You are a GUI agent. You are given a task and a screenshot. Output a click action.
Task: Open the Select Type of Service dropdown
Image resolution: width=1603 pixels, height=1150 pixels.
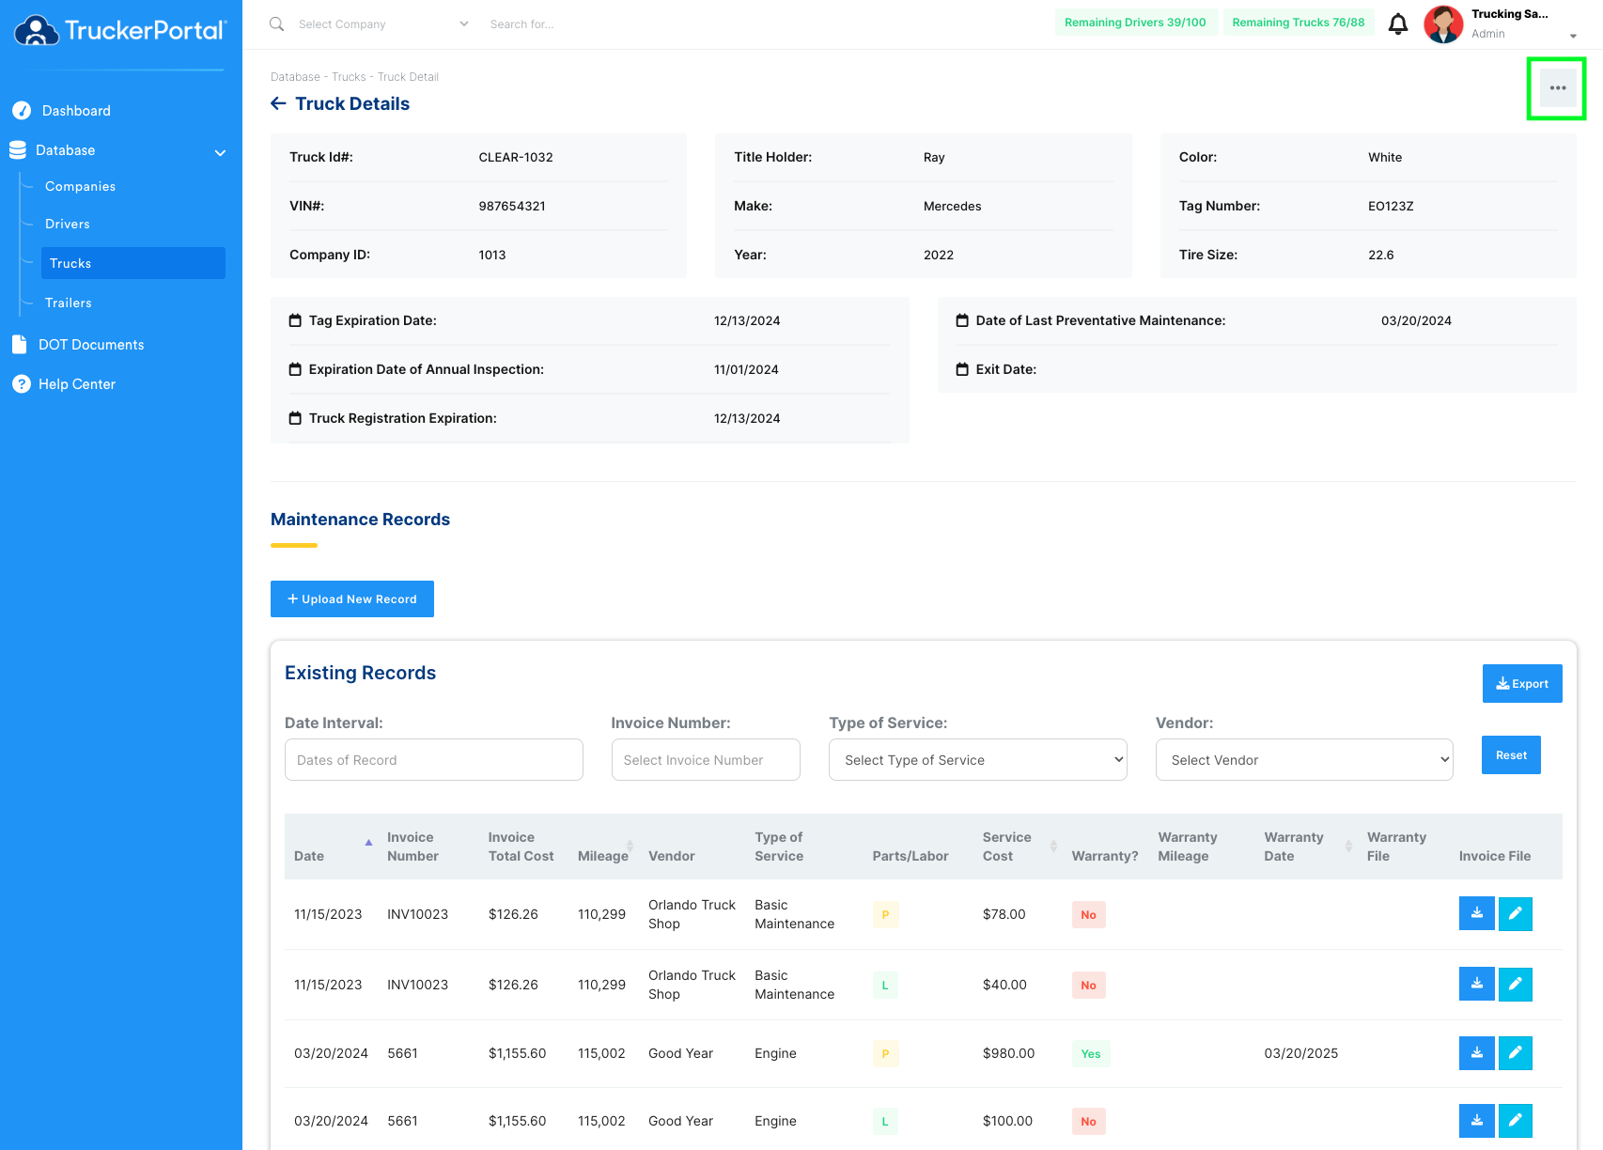click(x=977, y=760)
